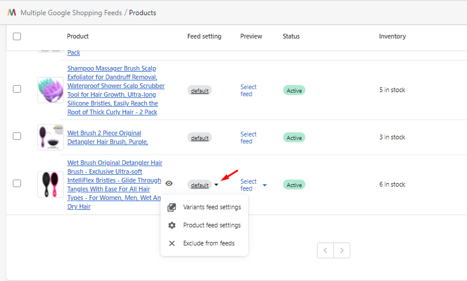Open the Shampoo Massager Brush product link
Image resolution: width=467 pixels, height=281 pixels.
point(116,90)
